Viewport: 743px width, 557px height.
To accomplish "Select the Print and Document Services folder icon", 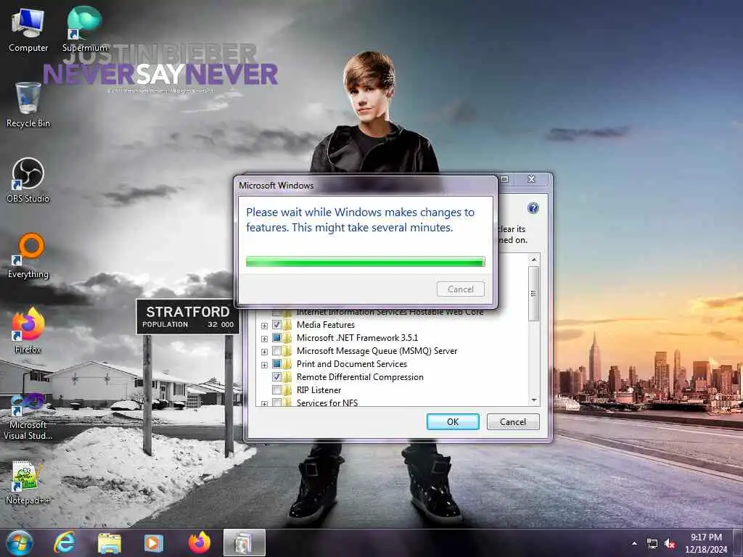I will coord(287,364).
